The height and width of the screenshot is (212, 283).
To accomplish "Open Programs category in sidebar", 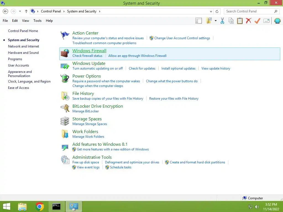I will point(15,59).
